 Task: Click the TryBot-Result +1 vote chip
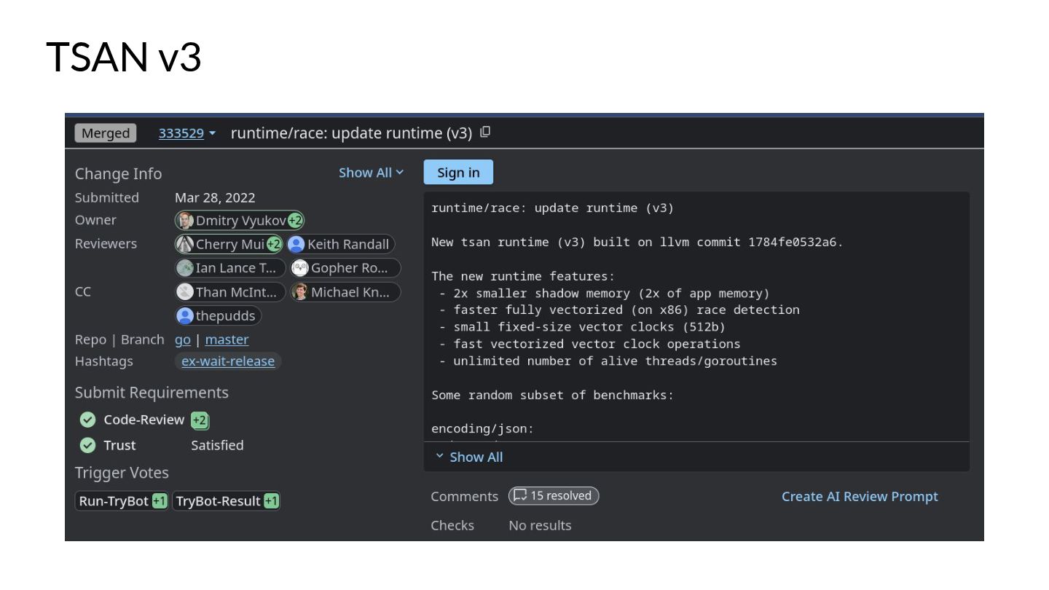pyautogui.click(x=226, y=501)
